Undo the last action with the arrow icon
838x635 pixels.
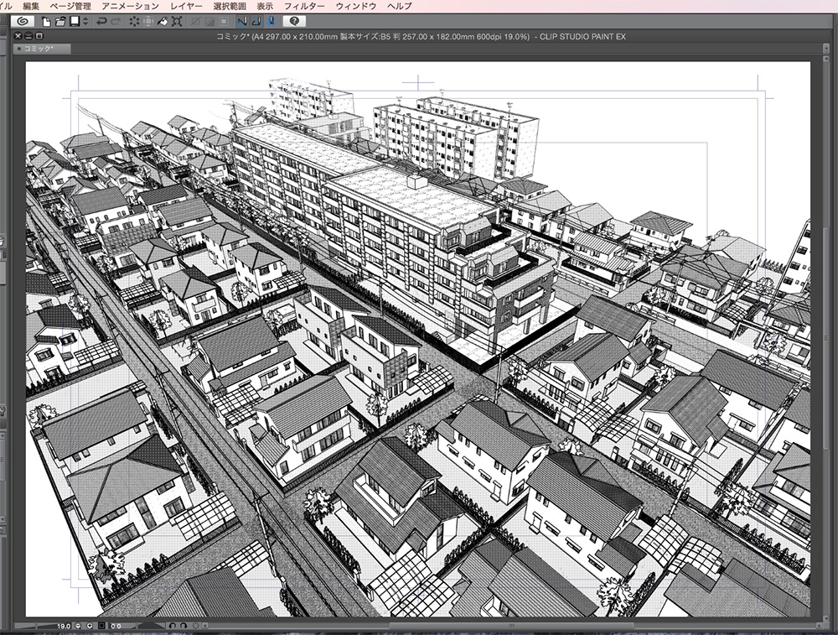tap(101, 21)
